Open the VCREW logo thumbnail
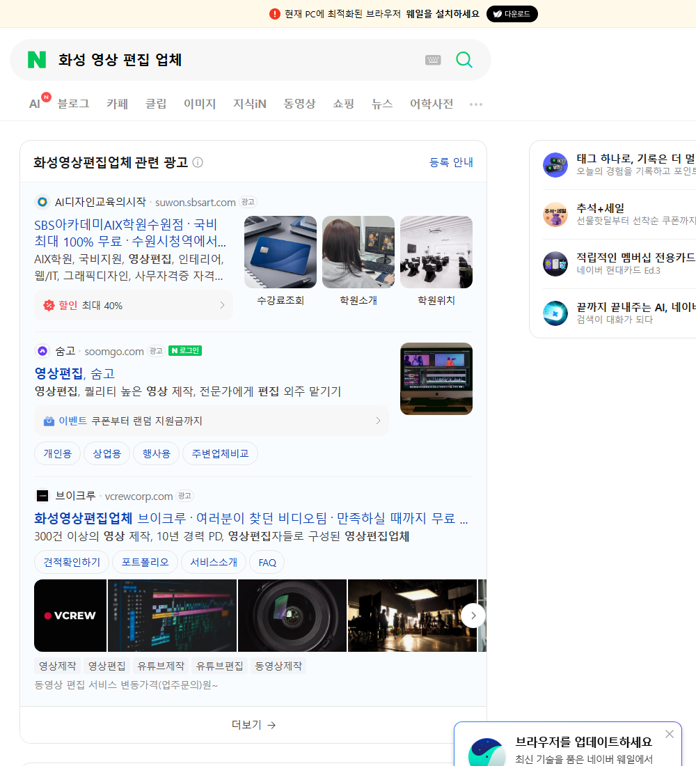The width and height of the screenshot is (696, 766). 70,616
